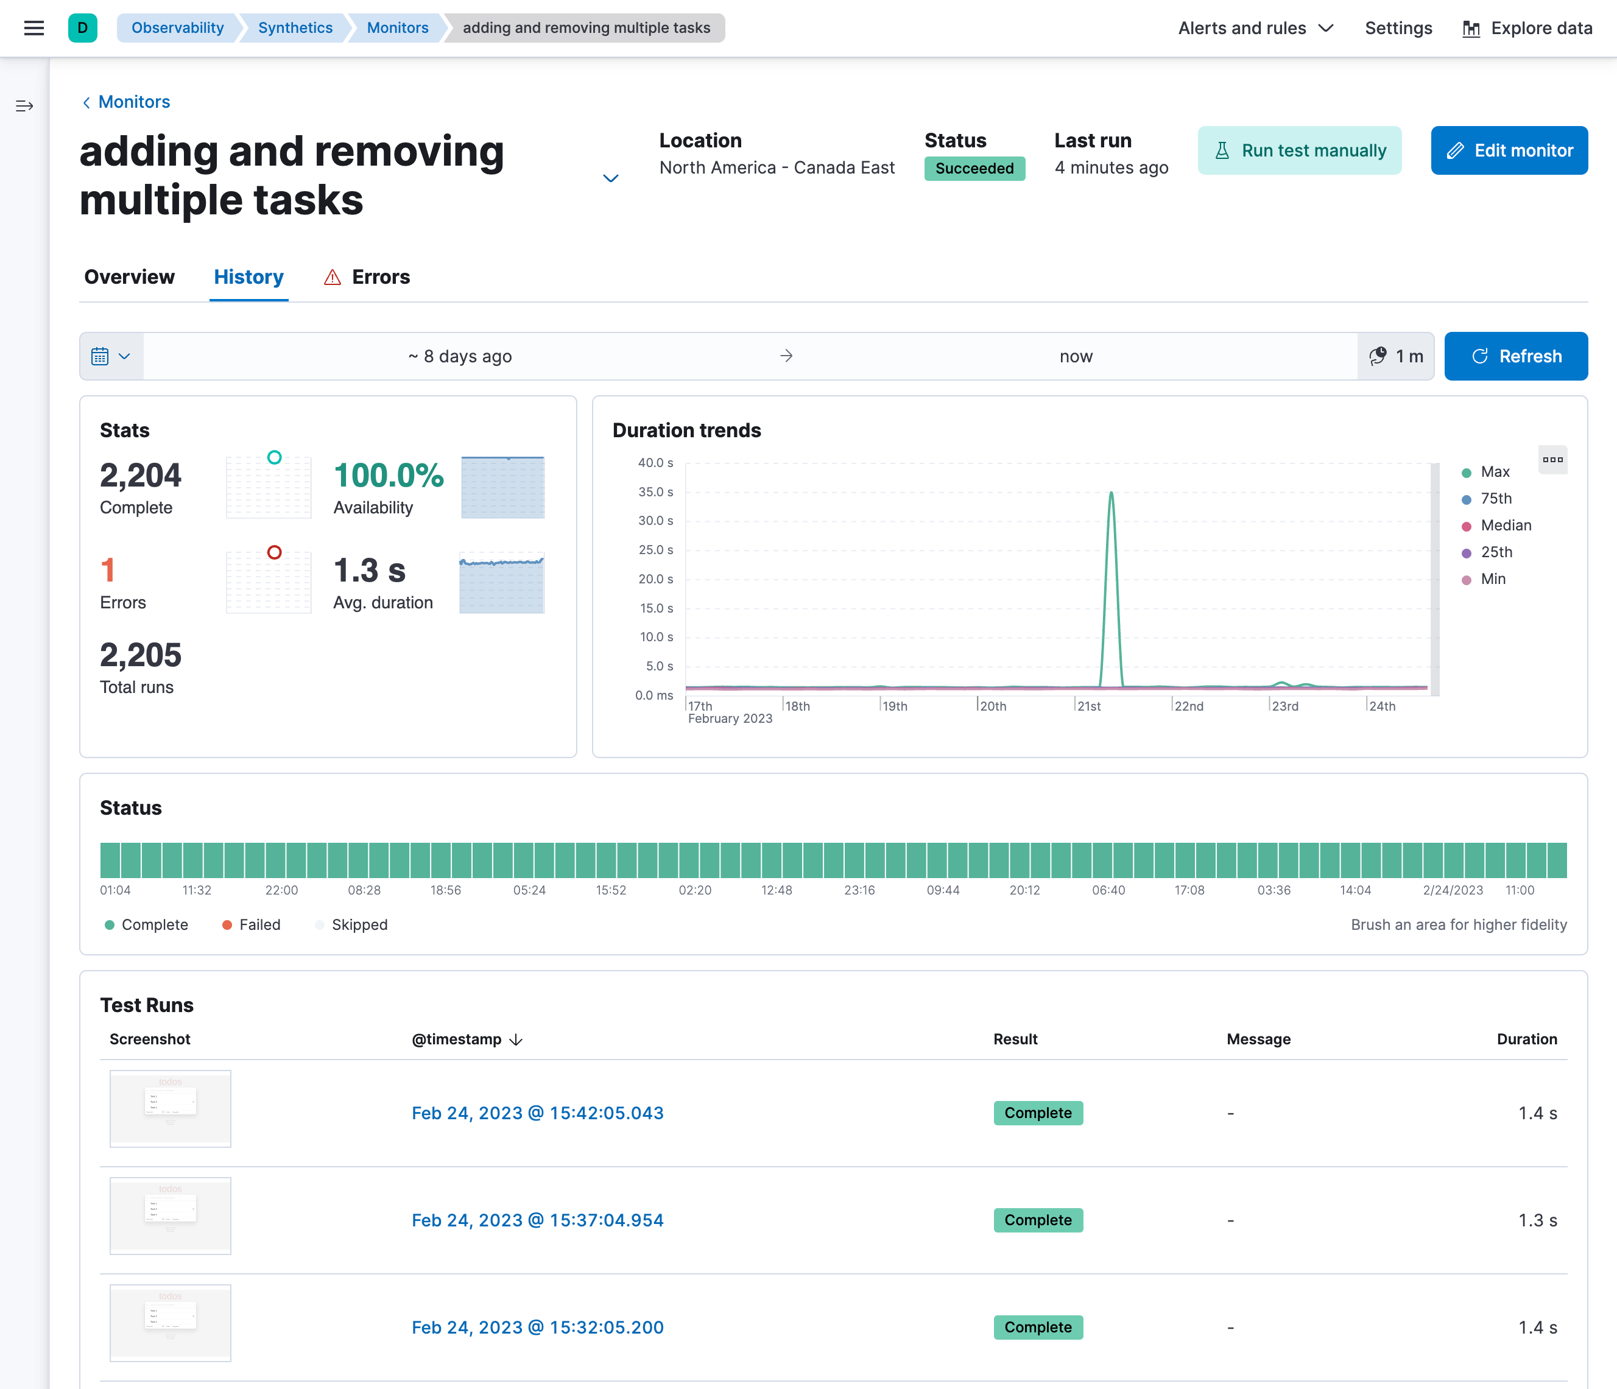Expand the Alerts and rules dropdown
The width and height of the screenshot is (1617, 1389).
click(1255, 29)
